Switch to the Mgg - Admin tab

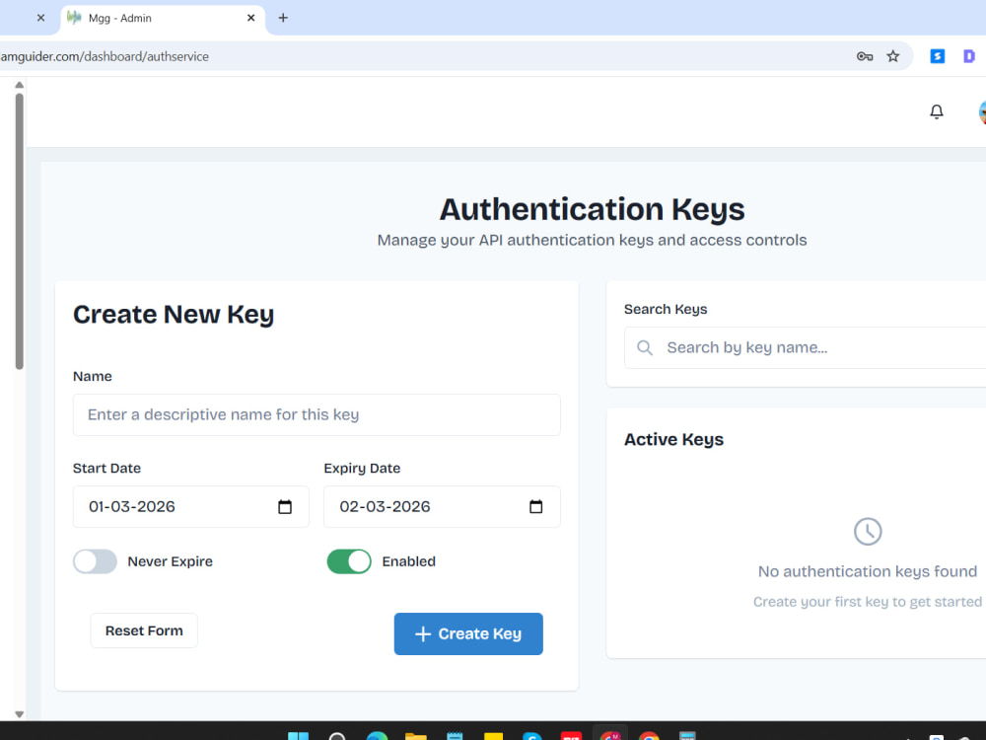tap(163, 18)
